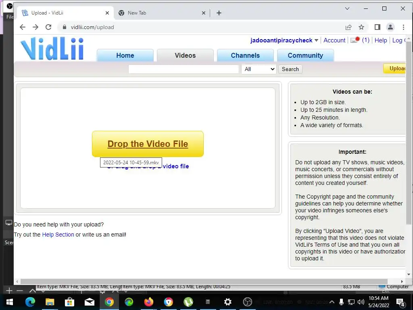Open the Windows Start menu
Screen dimensions: 413x310
click(10, 302)
